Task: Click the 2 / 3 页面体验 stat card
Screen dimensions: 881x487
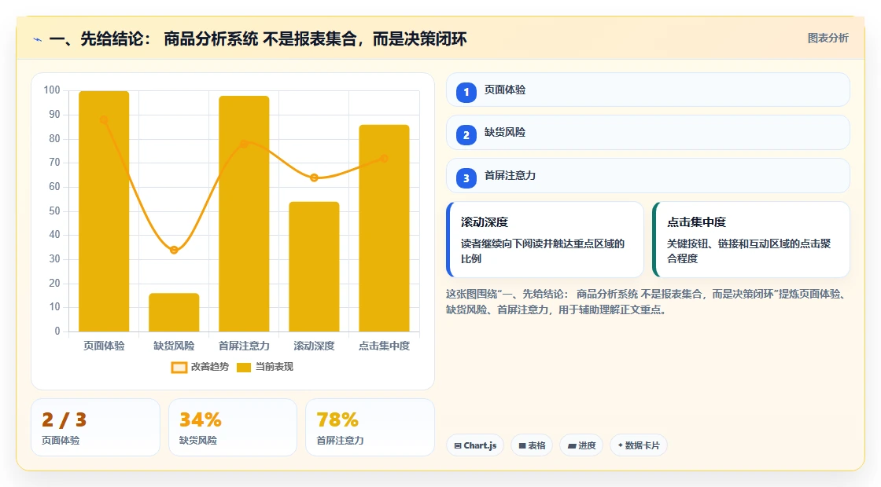Action: (x=95, y=427)
